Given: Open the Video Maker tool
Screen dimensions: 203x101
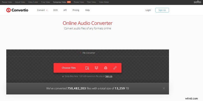Looking at the screenshot, I should click(x=104, y=2).
